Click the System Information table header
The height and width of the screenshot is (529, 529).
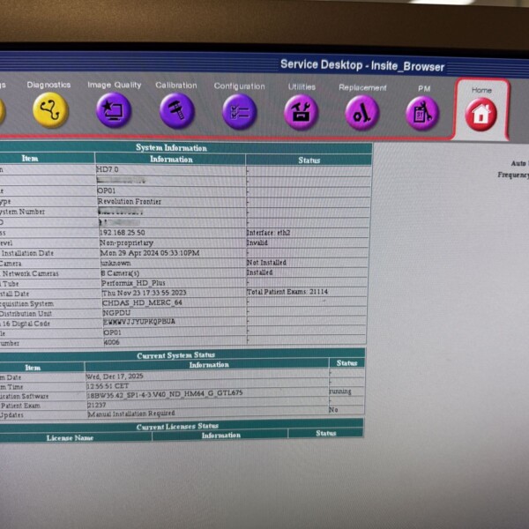point(172,148)
